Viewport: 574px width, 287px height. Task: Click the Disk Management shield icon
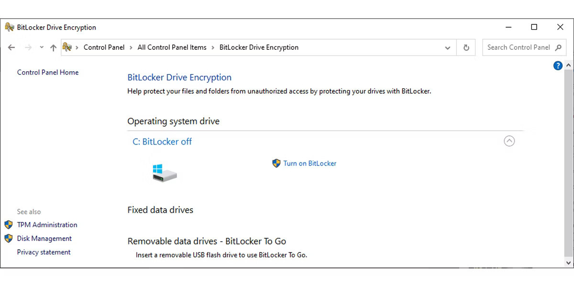click(8, 238)
